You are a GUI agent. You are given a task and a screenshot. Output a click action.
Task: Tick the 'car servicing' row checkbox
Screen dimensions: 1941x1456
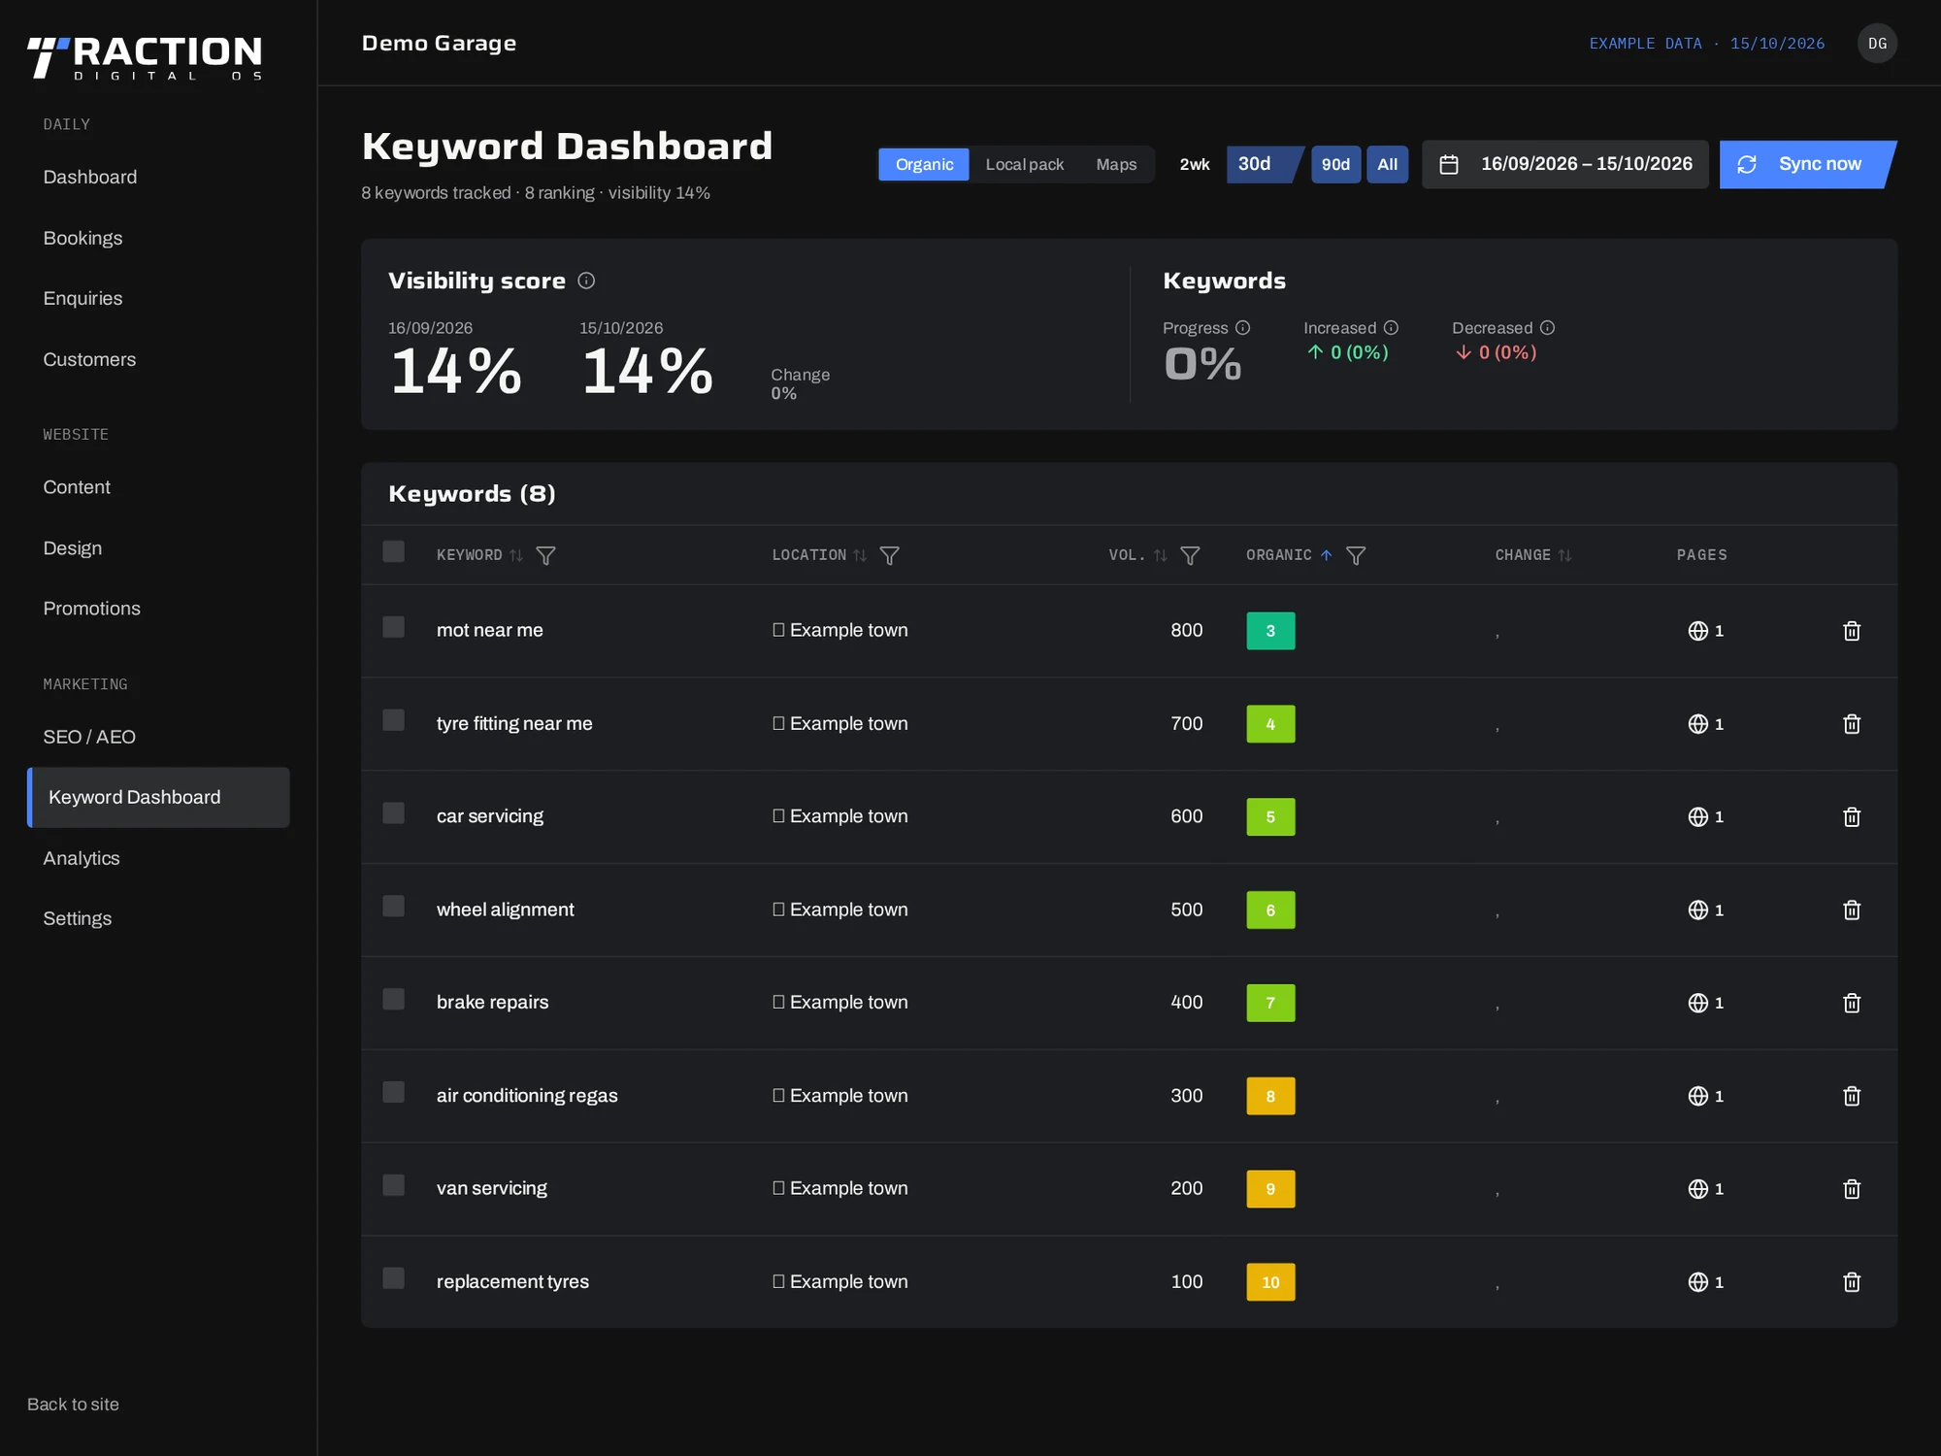click(393, 813)
